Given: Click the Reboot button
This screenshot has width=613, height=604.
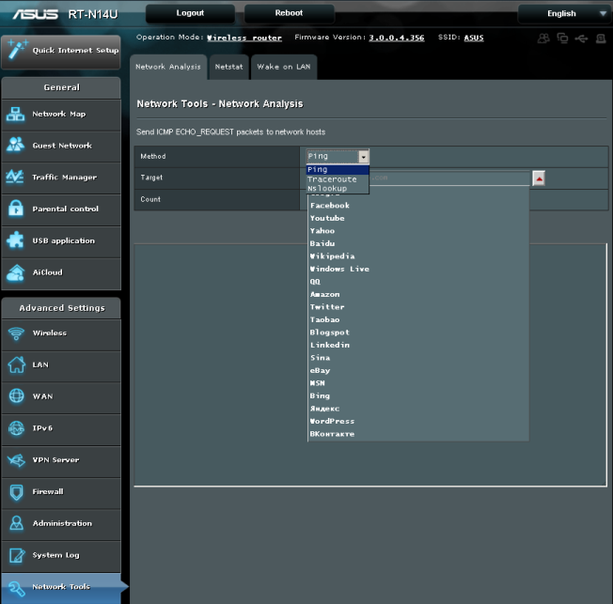Looking at the screenshot, I should click(x=289, y=13).
